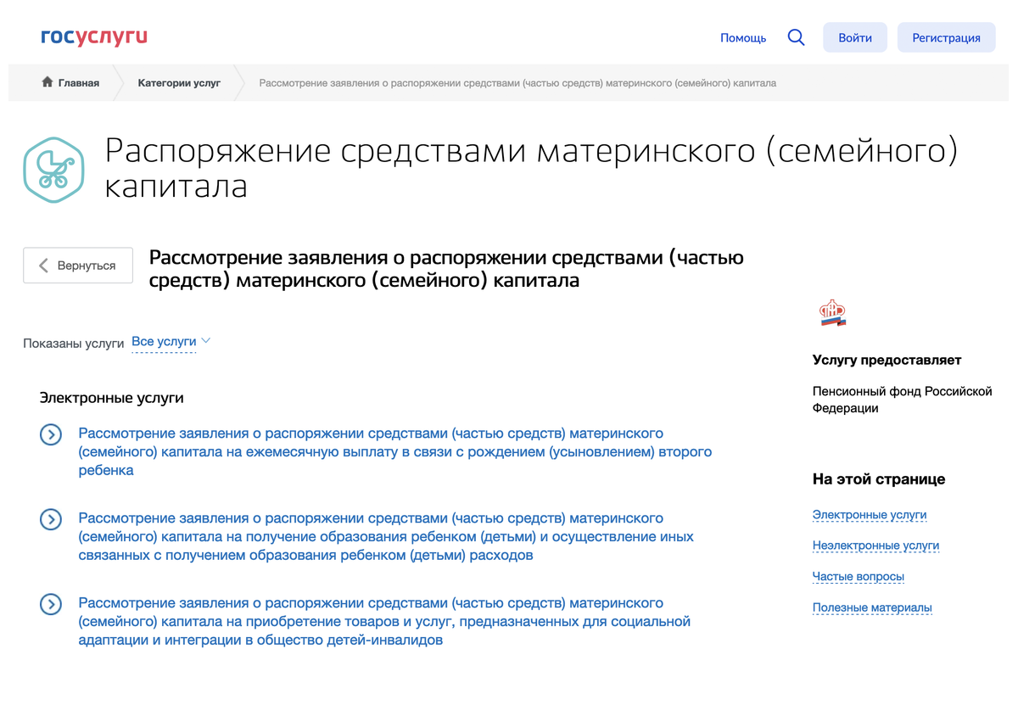Open the Помощь link

(743, 37)
